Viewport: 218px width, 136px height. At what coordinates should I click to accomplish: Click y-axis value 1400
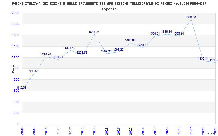[16, 46]
